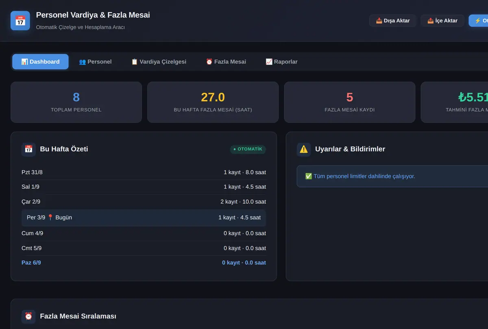Click the calendar app logo icon
Image resolution: width=488 pixels, height=329 pixels.
coord(20,21)
